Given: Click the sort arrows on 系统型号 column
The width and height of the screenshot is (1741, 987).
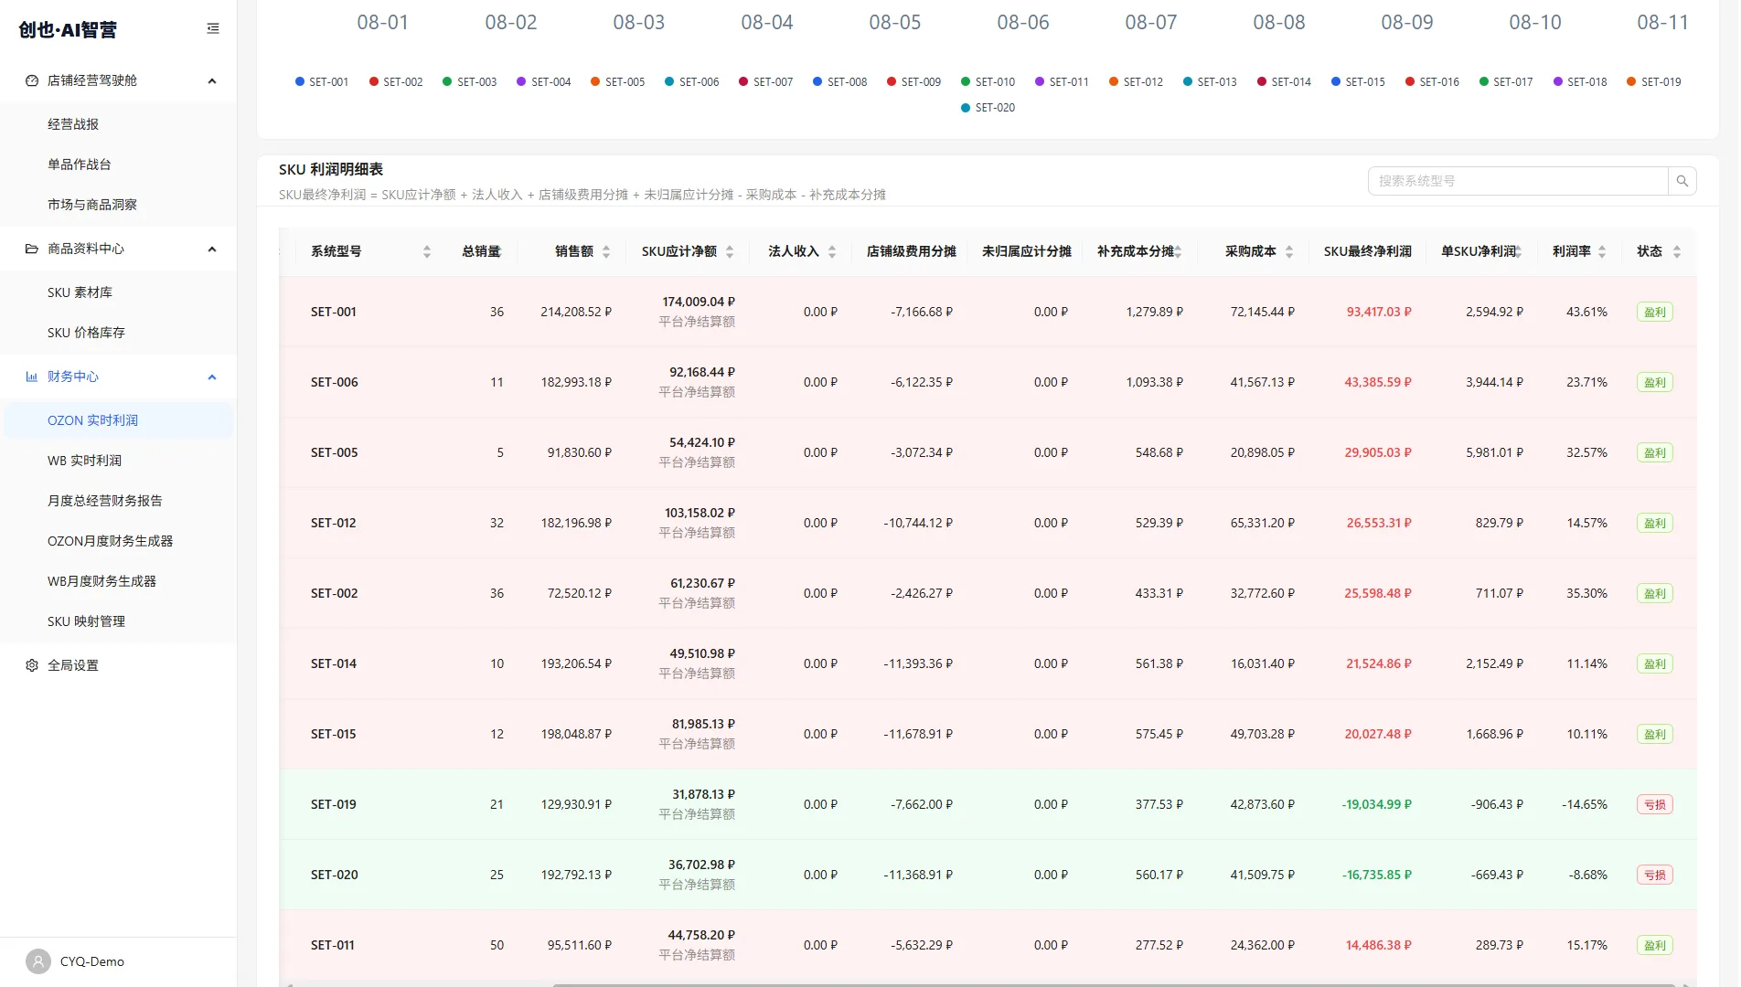Looking at the screenshot, I should (x=427, y=251).
